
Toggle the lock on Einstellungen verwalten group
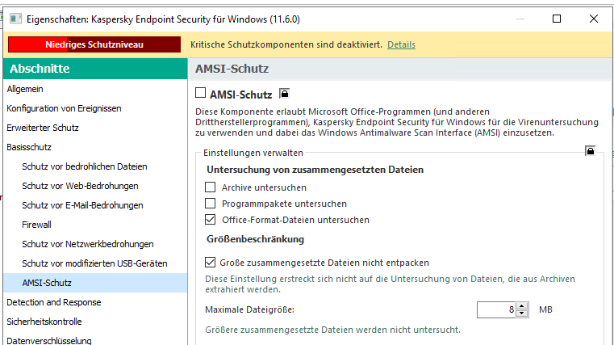pos(591,150)
